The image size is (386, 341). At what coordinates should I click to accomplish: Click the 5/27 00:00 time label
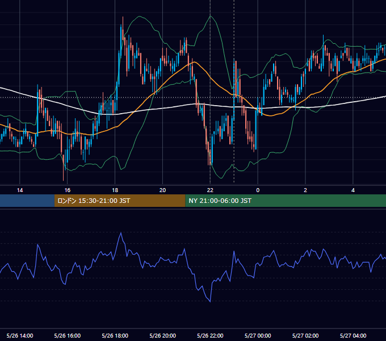[258, 335]
